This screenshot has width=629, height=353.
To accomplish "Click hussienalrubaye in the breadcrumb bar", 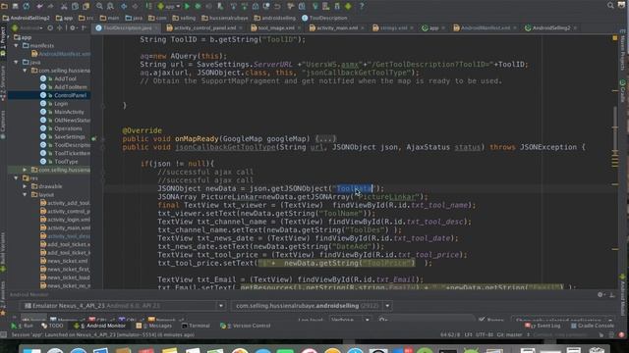I will (225, 18).
